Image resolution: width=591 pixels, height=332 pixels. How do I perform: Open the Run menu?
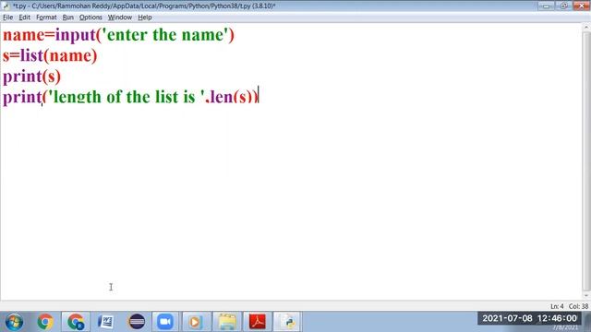(67, 18)
